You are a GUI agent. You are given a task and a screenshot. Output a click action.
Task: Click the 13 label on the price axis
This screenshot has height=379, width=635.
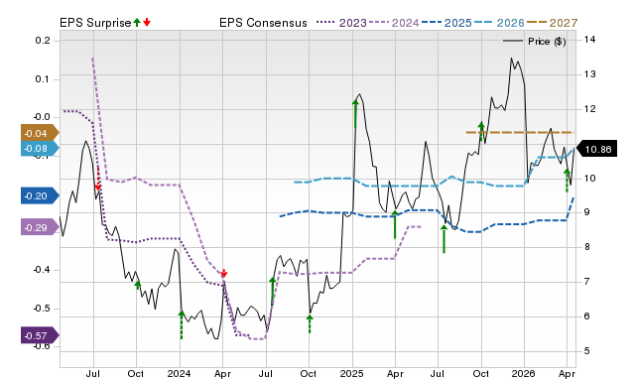590,74
